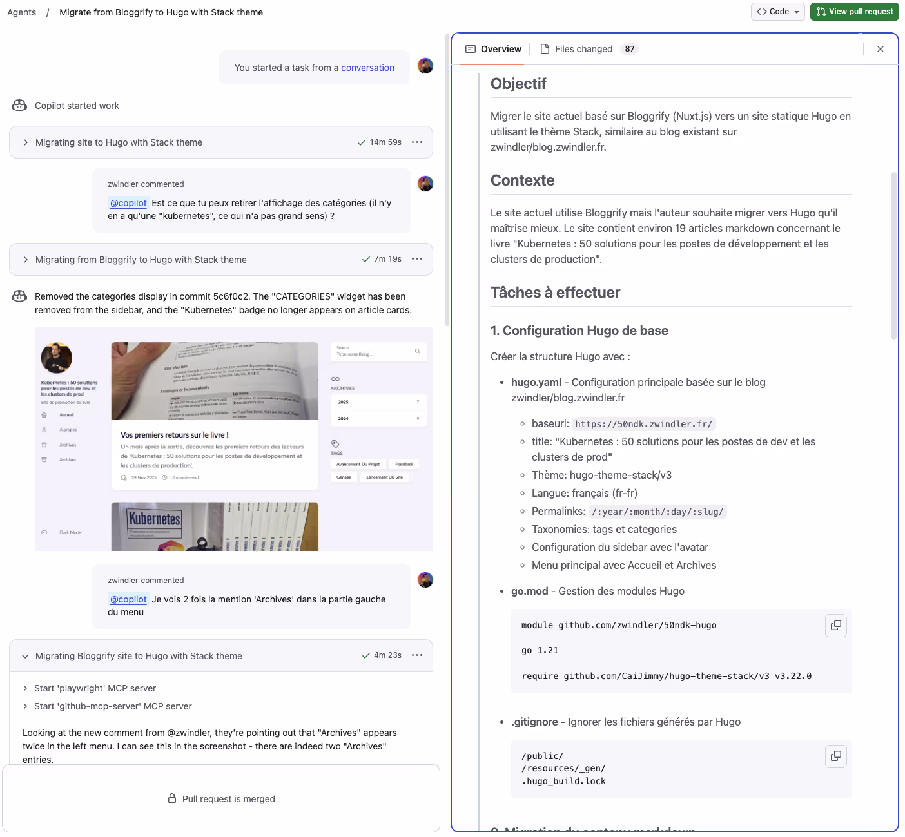Viewport: 905px width, 837px height.
Task: Copy the .gitignore code block
Action: 835,756
